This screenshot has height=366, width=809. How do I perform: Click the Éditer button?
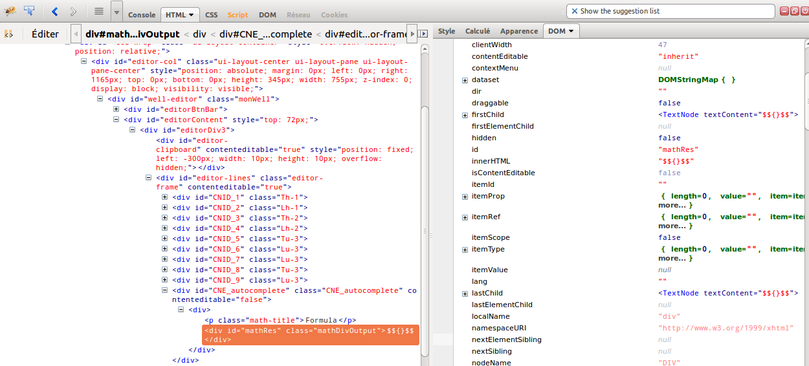45,34
